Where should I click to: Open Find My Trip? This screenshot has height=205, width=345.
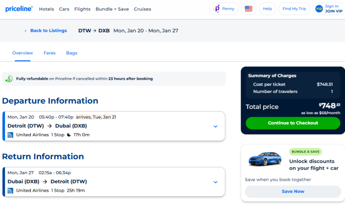click(294, 9)
